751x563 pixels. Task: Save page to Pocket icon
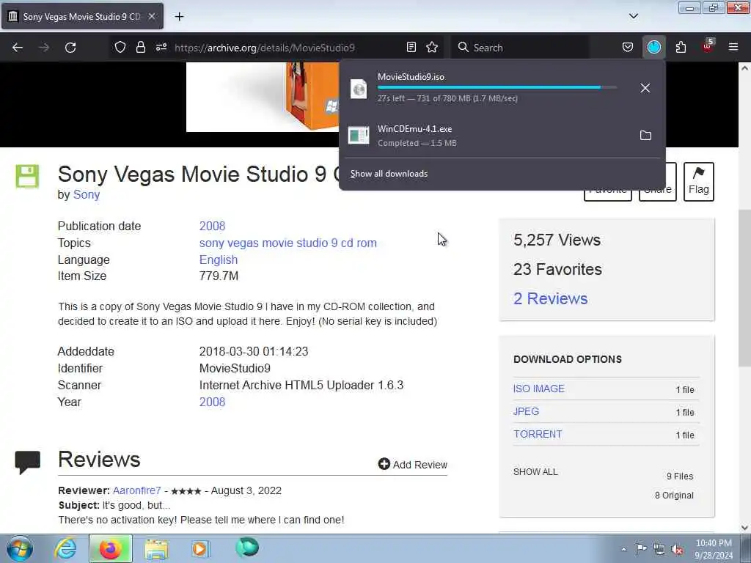(x=628, y=47)
